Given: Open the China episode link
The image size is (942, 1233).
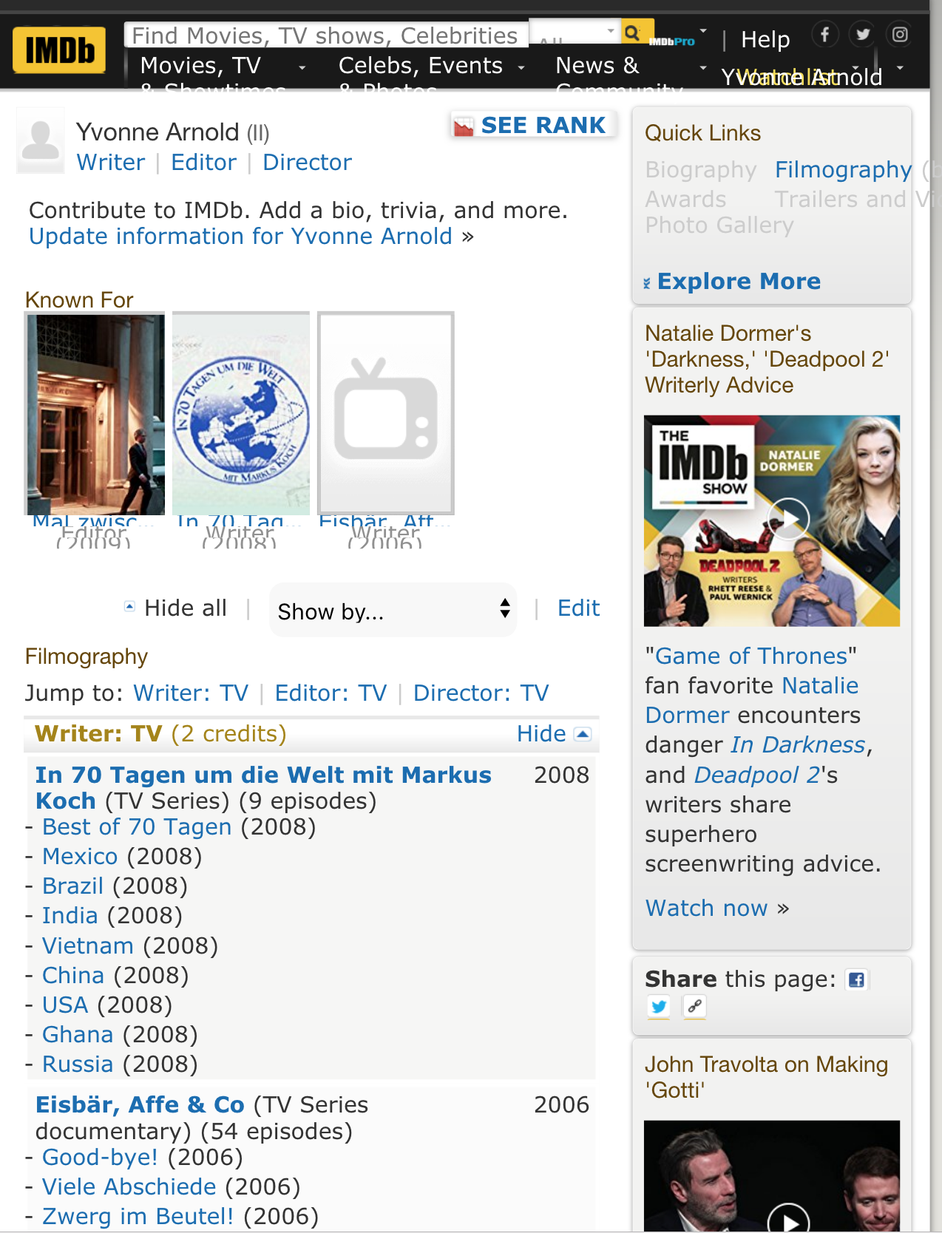Looking at the screenshot, I should point(73,976).
